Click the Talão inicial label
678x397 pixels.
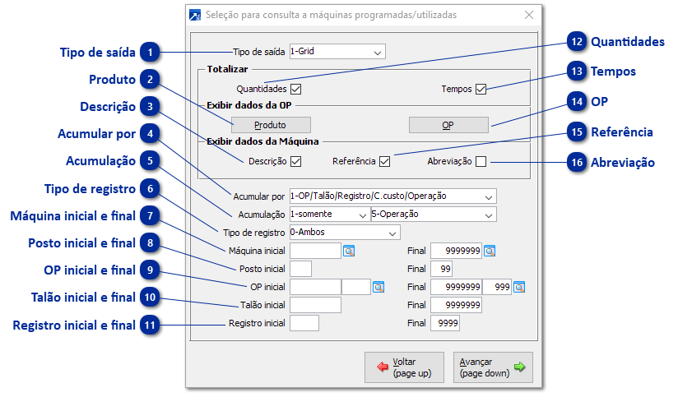(x=262, y=305)
